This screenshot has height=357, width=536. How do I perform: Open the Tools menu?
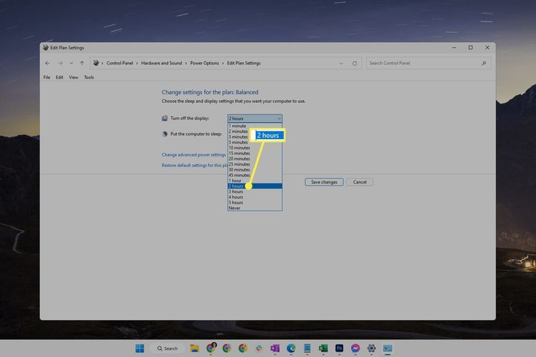tap(89, 77)
